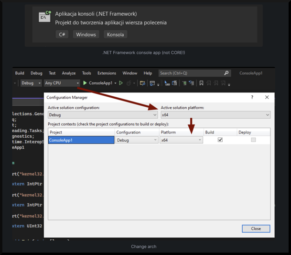Expand the ConsoleApp1 start target dropdown arrow
The height and width of the screenshot is (255, 291).
point(115,83)
